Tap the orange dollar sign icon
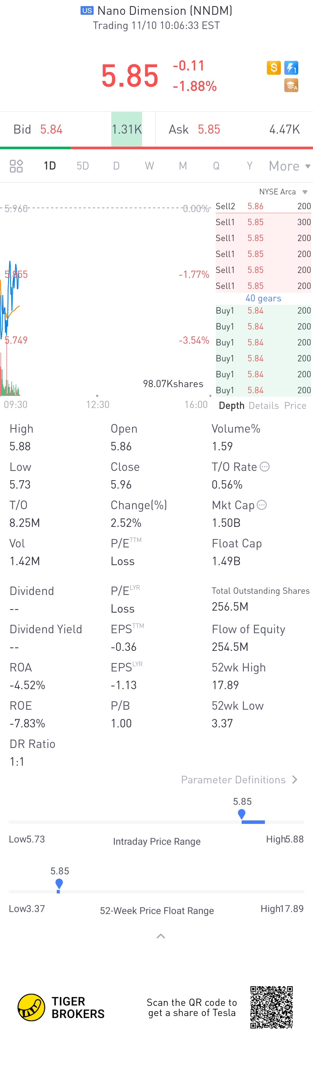 274,68
